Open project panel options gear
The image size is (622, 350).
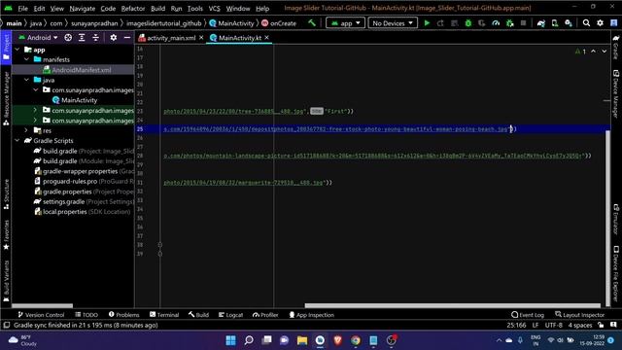tap(114, 37)
